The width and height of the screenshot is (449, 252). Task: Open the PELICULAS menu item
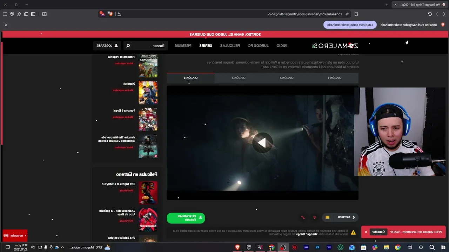pyautogui.click(x=230, y=45)
